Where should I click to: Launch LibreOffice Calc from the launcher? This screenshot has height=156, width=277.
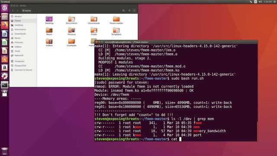(5, 42)
